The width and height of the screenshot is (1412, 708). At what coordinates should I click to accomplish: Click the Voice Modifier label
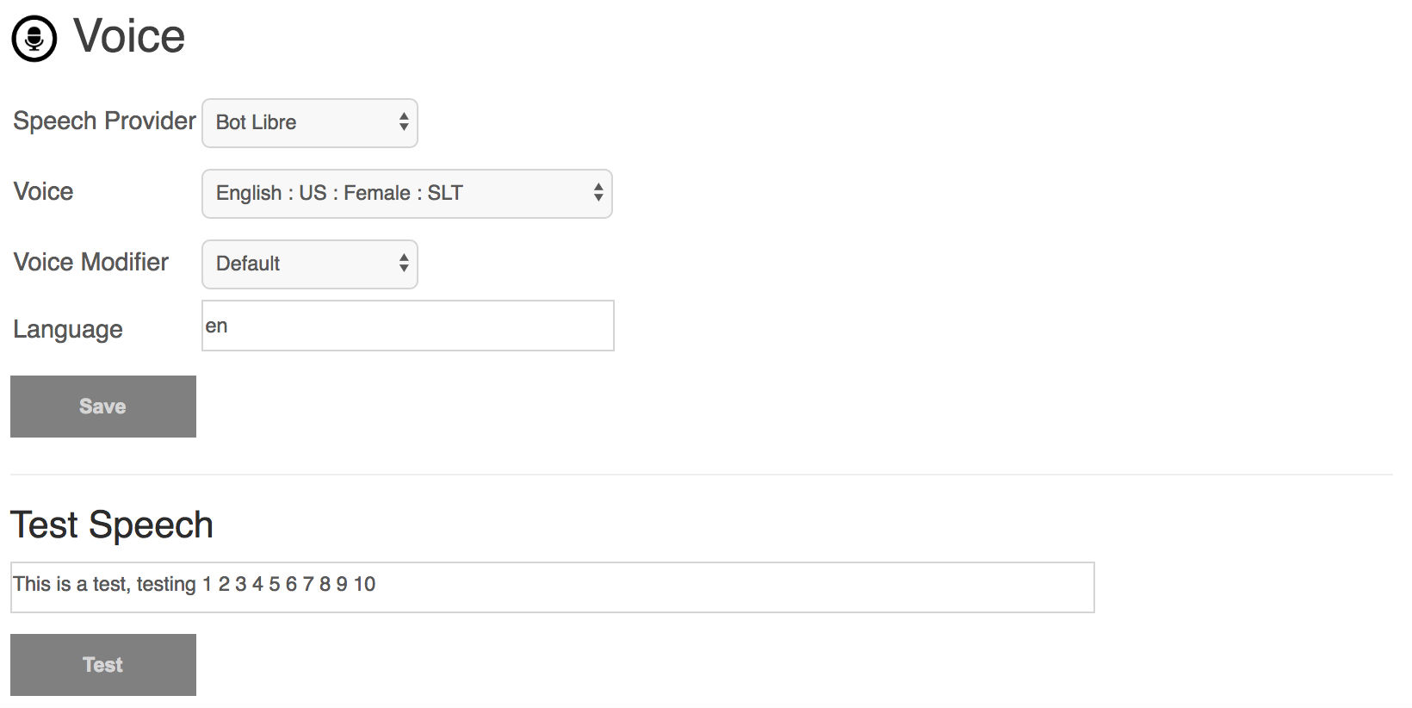[x=91, y=262]
